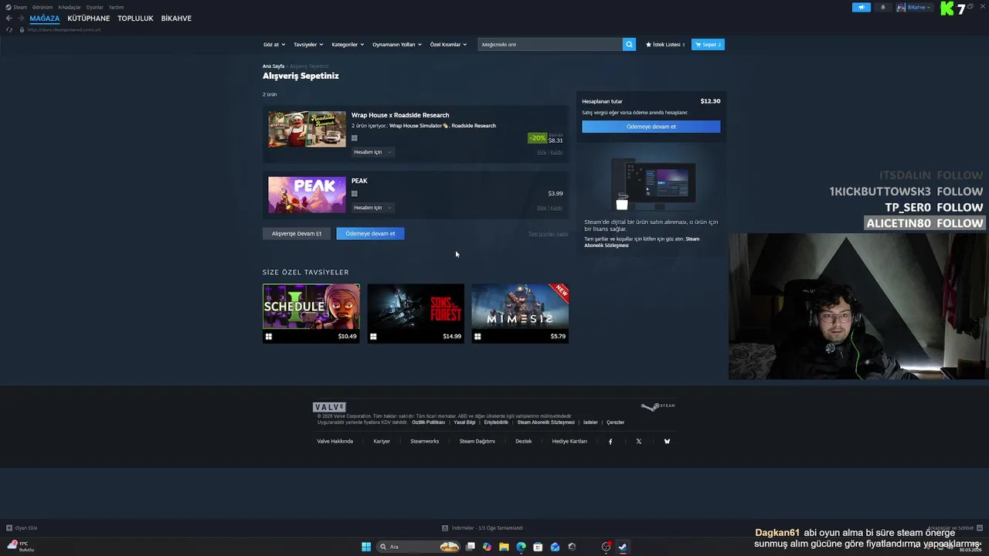The height and width of the screenshot is (556, 989).
Task: Go back with the browser back arrow
Action: tap(9, 19)
